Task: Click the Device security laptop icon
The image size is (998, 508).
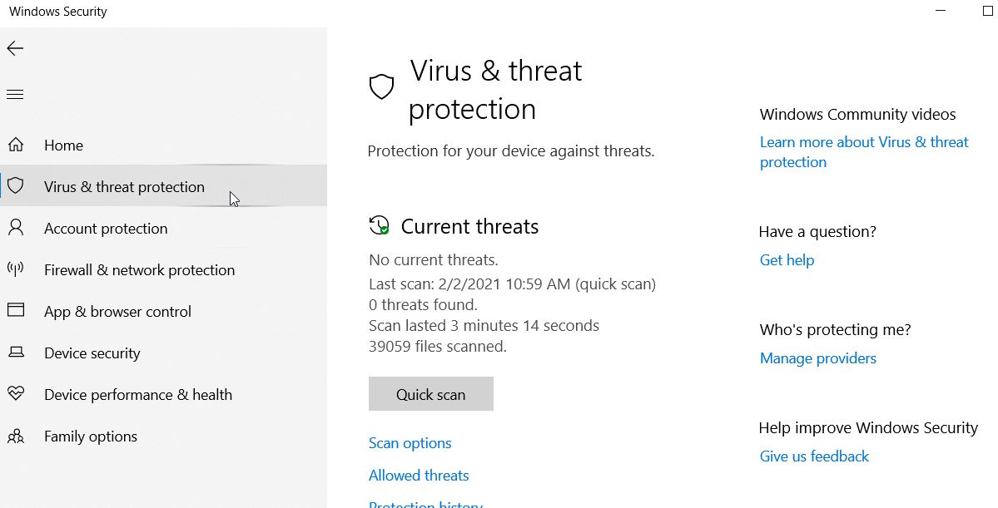Action: tap(16, 353)
